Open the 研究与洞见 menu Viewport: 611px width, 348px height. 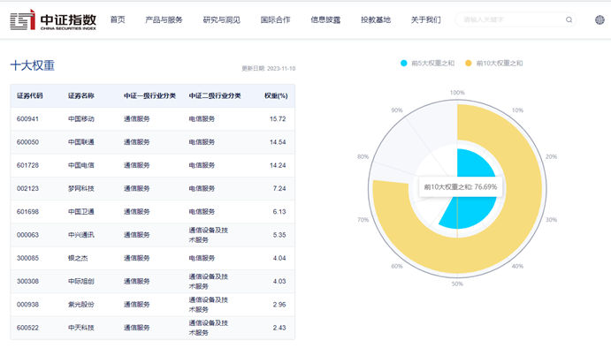point(221,19)
